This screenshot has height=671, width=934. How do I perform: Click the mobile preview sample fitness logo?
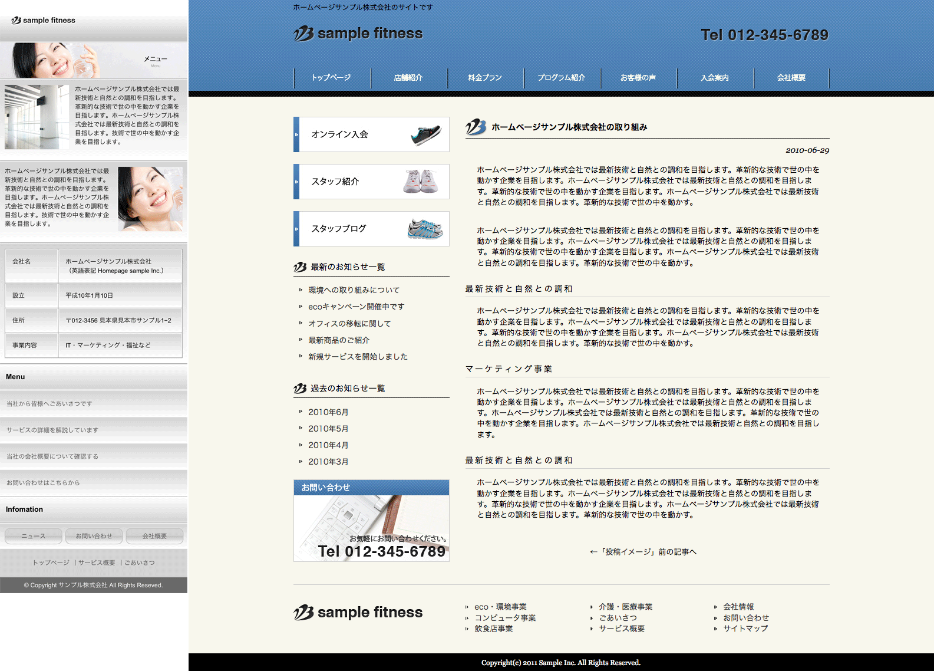(44, 20)
